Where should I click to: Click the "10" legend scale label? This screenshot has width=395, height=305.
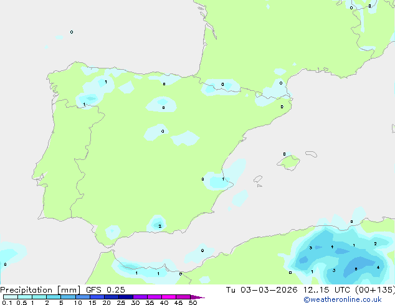78,303
